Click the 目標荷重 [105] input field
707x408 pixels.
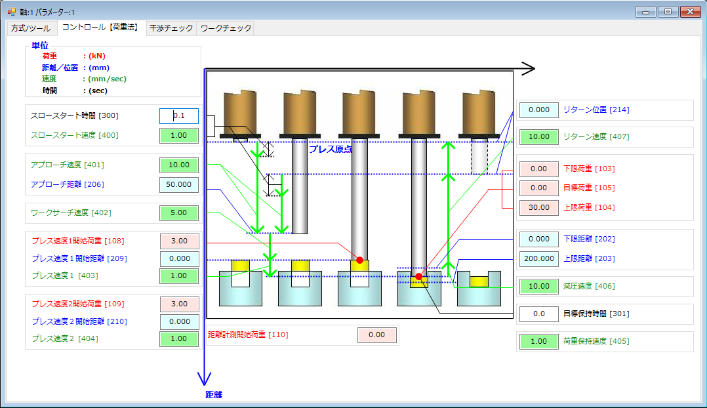pos(538,188)
